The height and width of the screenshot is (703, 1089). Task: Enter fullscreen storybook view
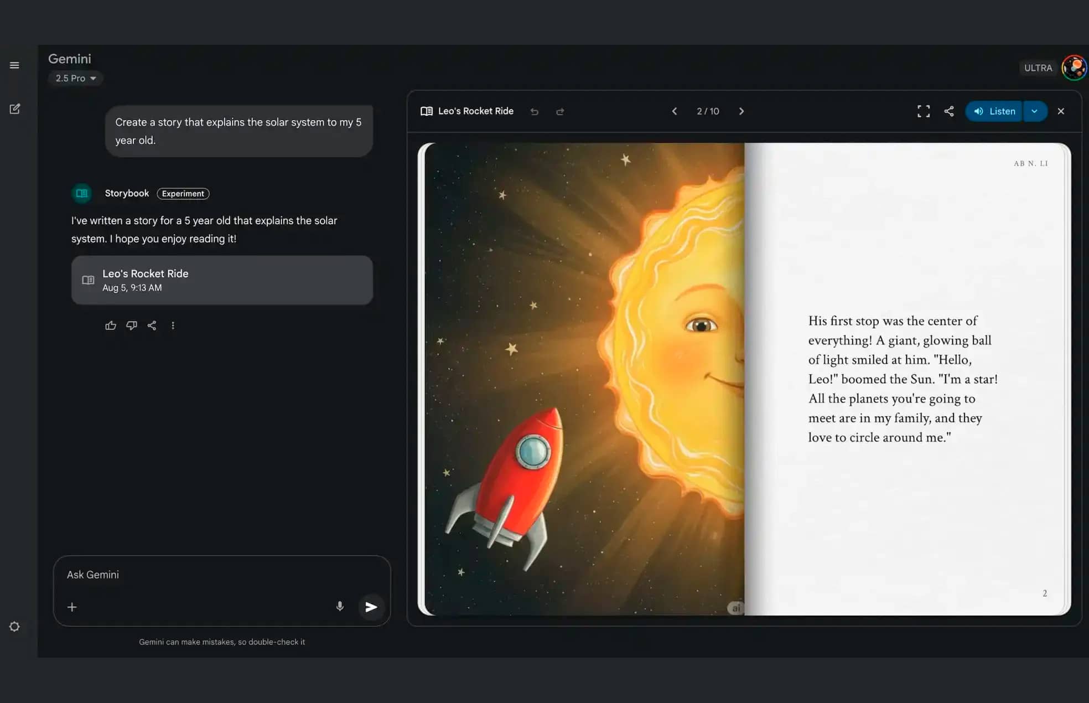(923, 111)
